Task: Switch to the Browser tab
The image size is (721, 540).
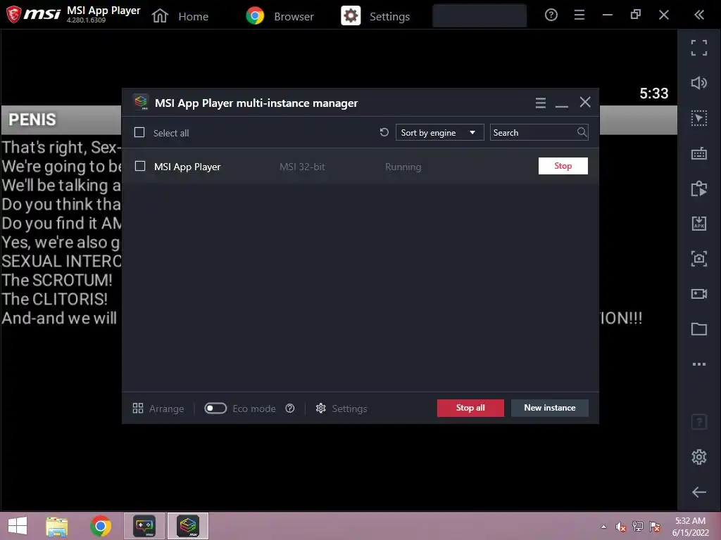Action: [280, 16]
